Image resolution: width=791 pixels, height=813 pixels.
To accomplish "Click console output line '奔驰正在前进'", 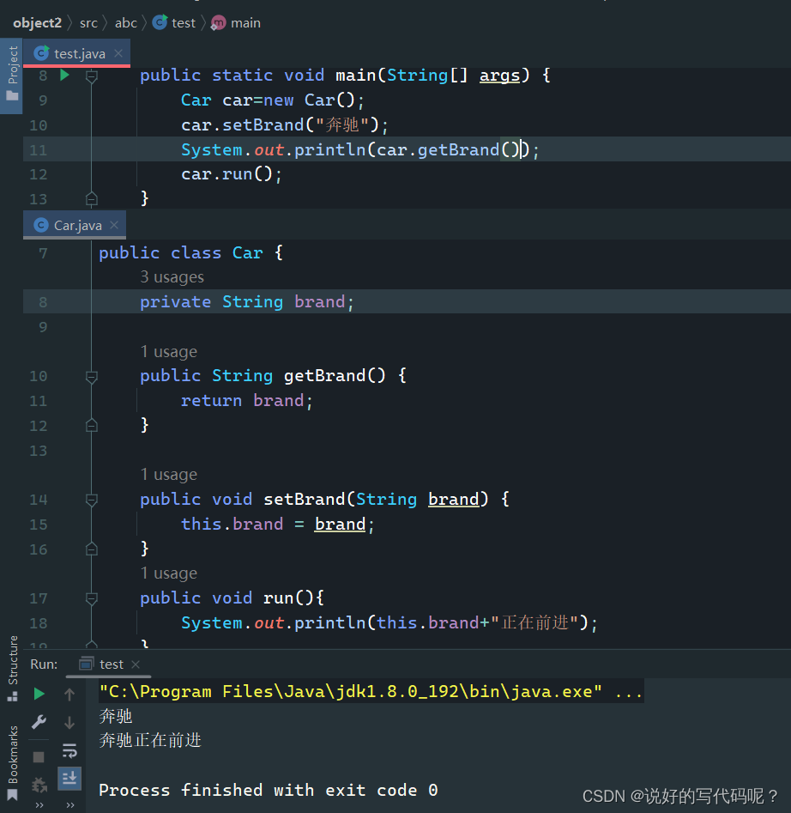I will click(x=149, y=740).
